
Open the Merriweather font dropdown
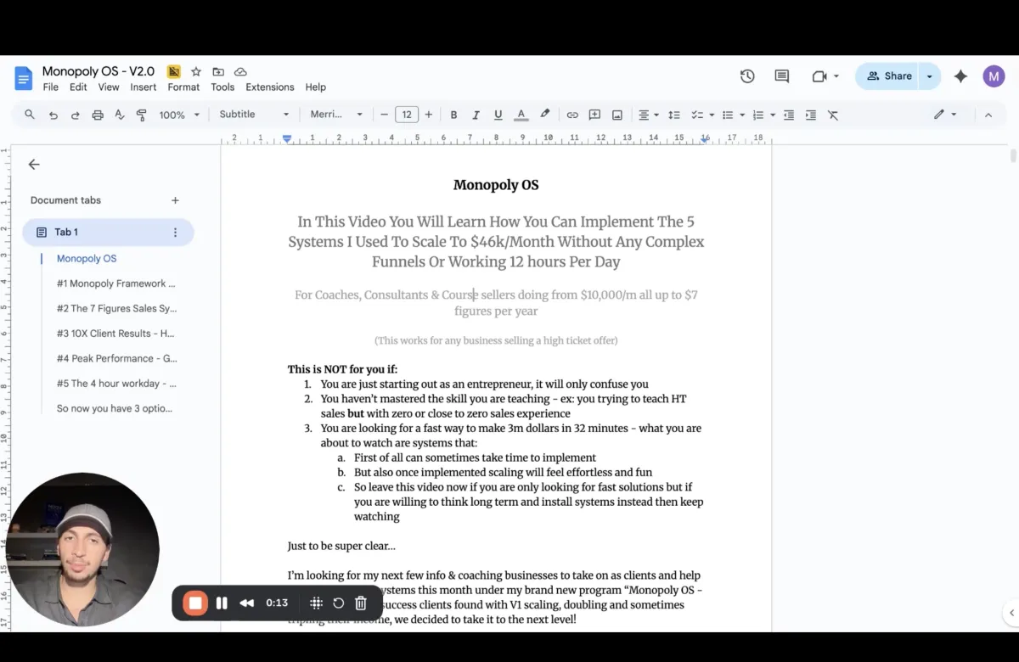click(x=336, y=115)
